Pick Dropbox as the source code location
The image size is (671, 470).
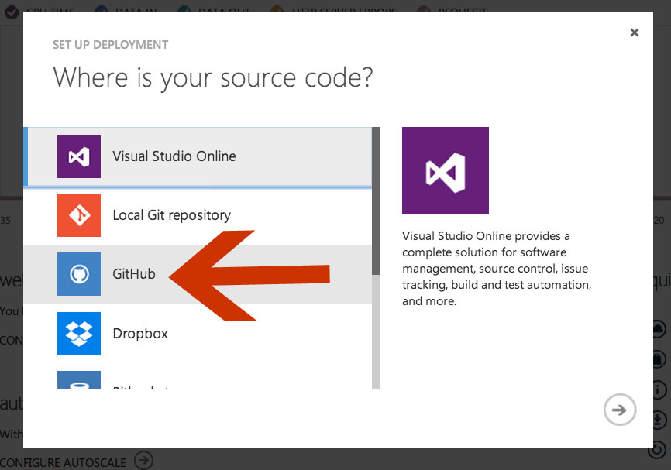(x=140, y=334)
